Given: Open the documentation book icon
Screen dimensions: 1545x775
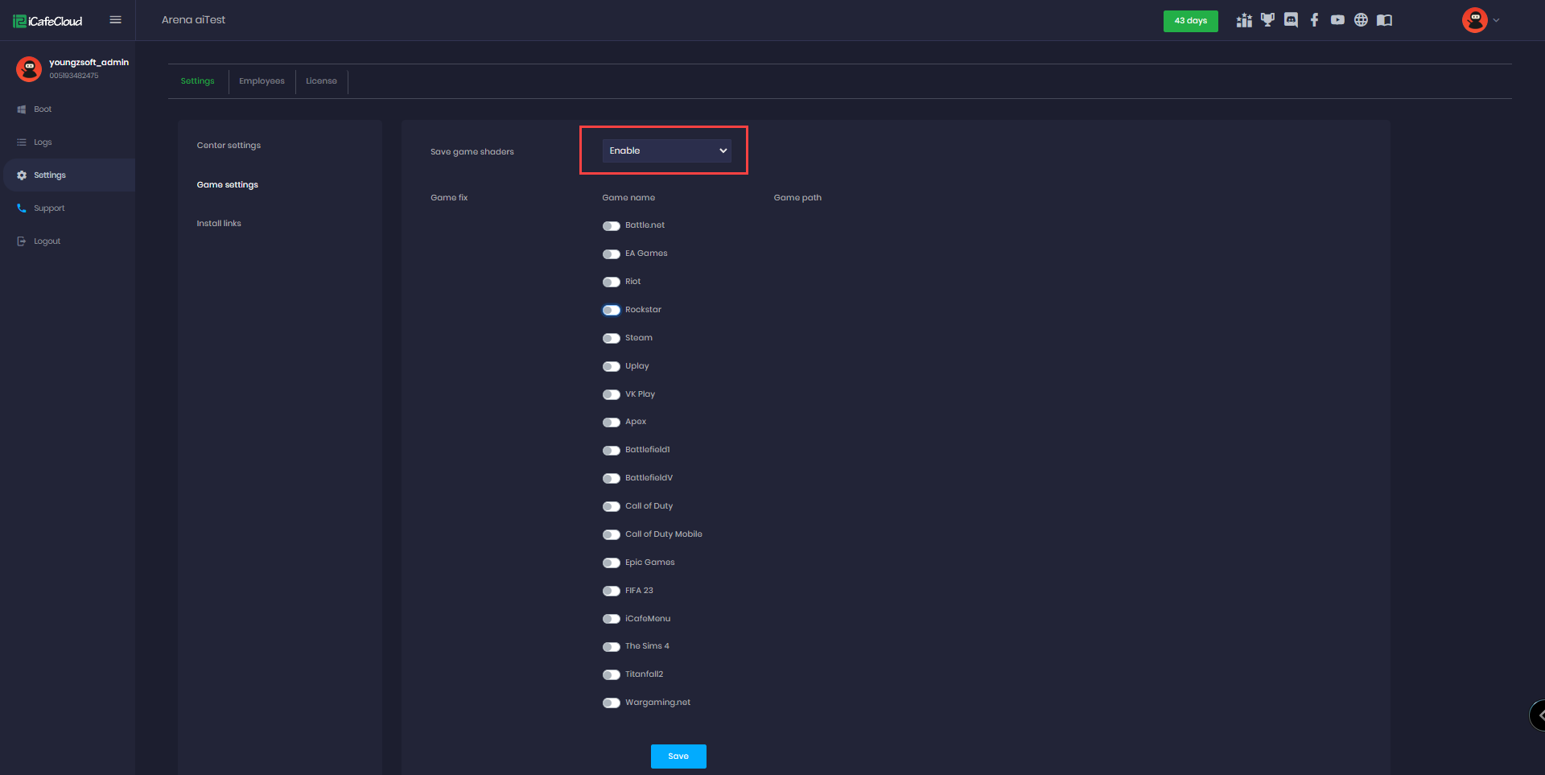Looking at the screenshot, I should click(1384, 20).
